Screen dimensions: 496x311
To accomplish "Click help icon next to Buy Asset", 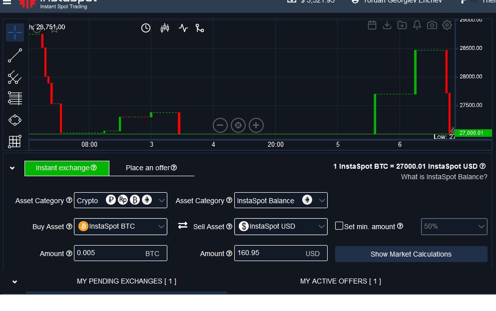I will (x=69, y=226).
